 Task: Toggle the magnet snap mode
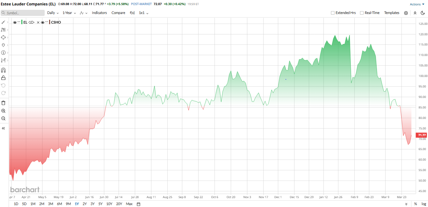click(x=4, y=70)
